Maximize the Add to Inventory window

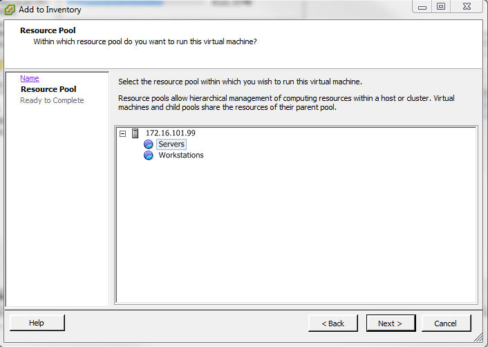coord(441,7)
